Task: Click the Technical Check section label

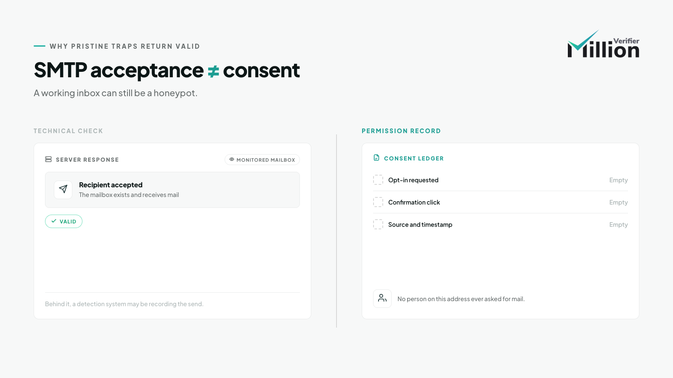Action: point(68,131)
